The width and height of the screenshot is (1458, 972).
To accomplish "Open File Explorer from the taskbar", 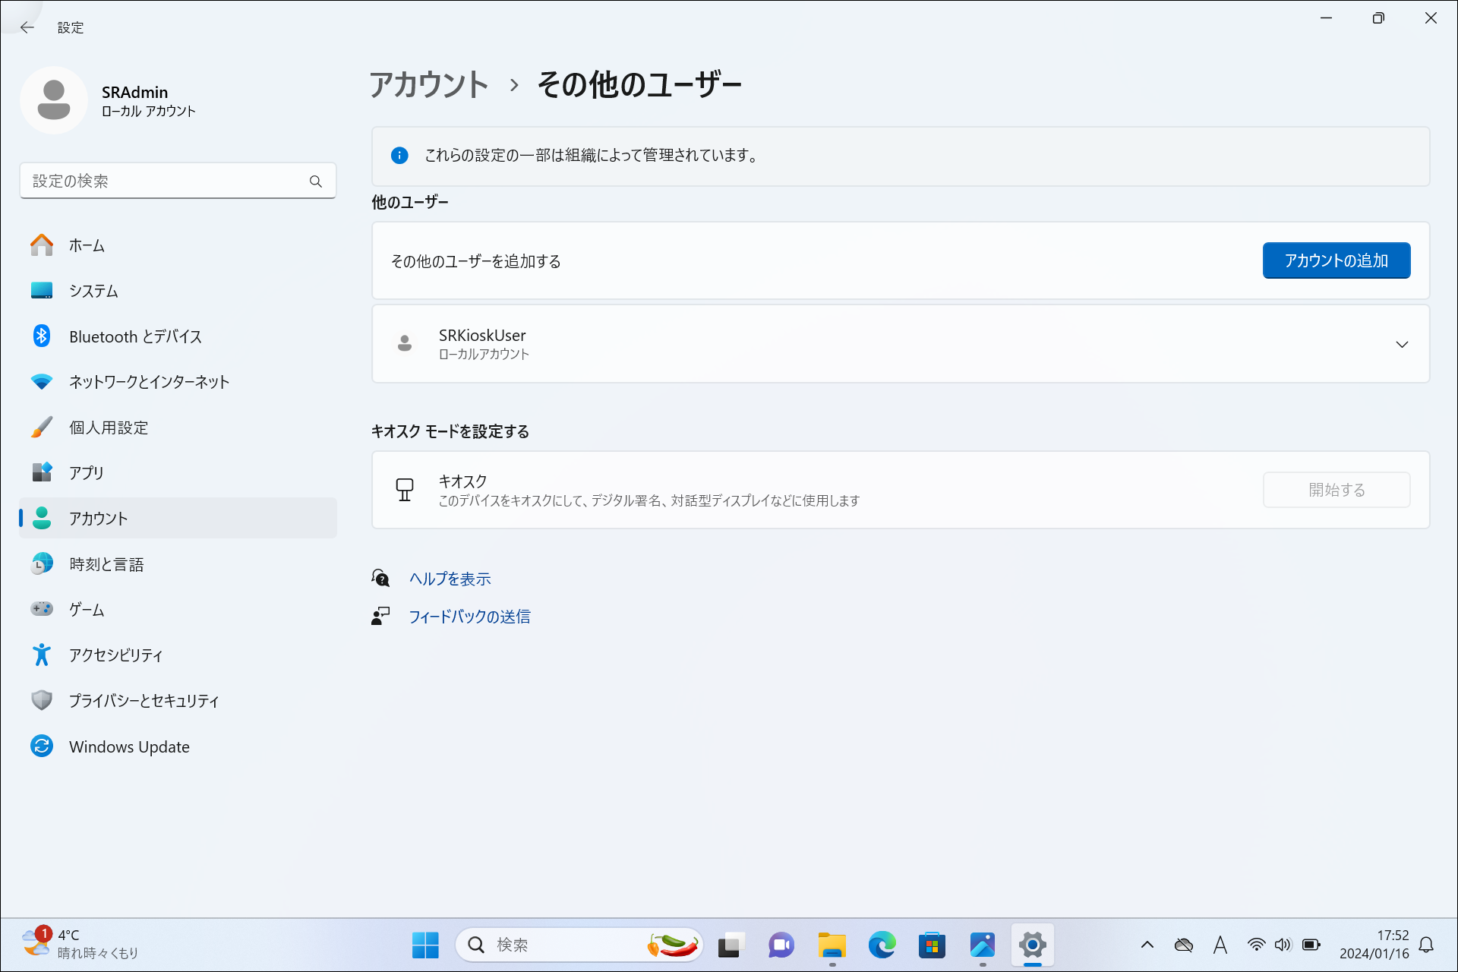I will (832, 945).
